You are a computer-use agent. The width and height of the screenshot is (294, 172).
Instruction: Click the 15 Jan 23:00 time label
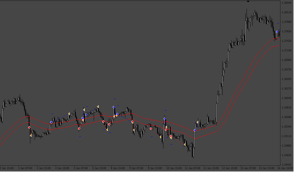coord(267,168)
